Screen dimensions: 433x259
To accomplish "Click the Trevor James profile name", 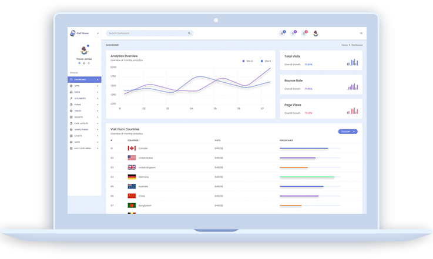I will 84,59.
